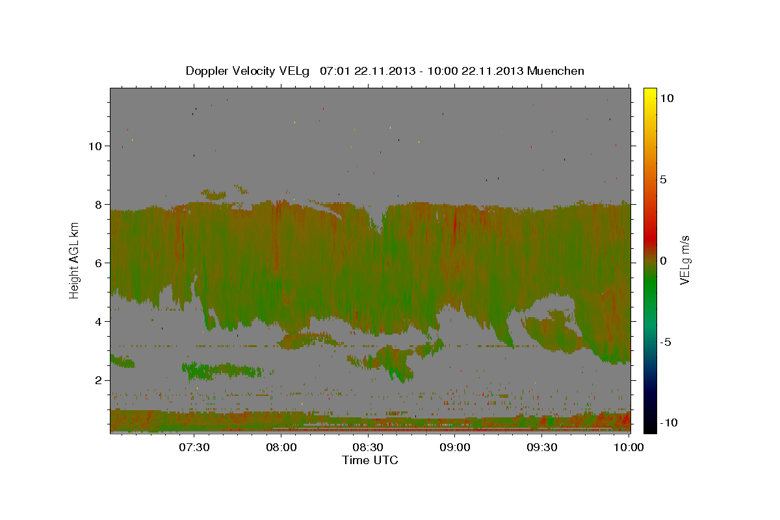The image size is (780, 520).
Task: Click the colorbar label 0
Action: pyautogui.click(x=663, y=261)
